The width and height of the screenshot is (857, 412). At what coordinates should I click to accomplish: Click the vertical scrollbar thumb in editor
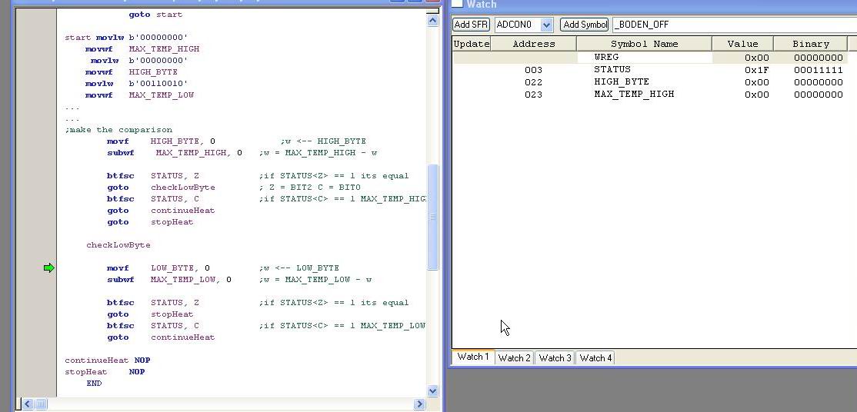click(x=432, y=217)
